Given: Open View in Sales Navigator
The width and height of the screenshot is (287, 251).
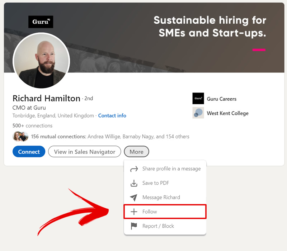Looking at the screenshot, I should 85,152.
